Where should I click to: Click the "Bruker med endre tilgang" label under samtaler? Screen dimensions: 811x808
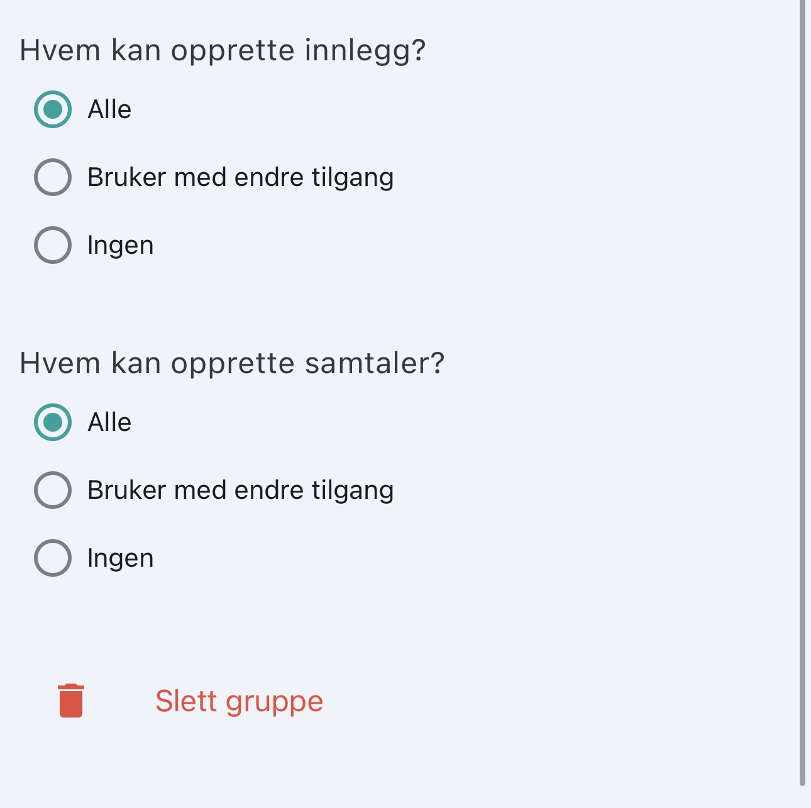click(241, 491)
